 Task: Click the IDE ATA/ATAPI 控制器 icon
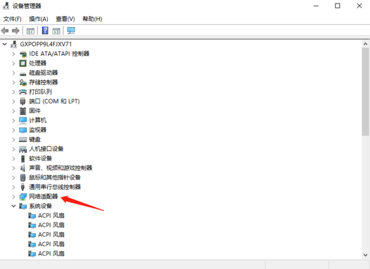click(x=23, y=54)
